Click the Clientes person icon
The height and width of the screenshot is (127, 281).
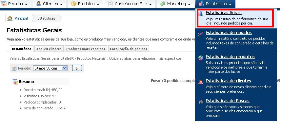39,4
